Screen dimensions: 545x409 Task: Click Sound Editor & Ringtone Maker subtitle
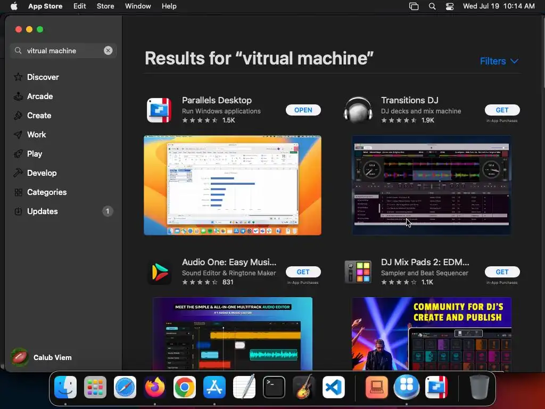tap(229, 273)
